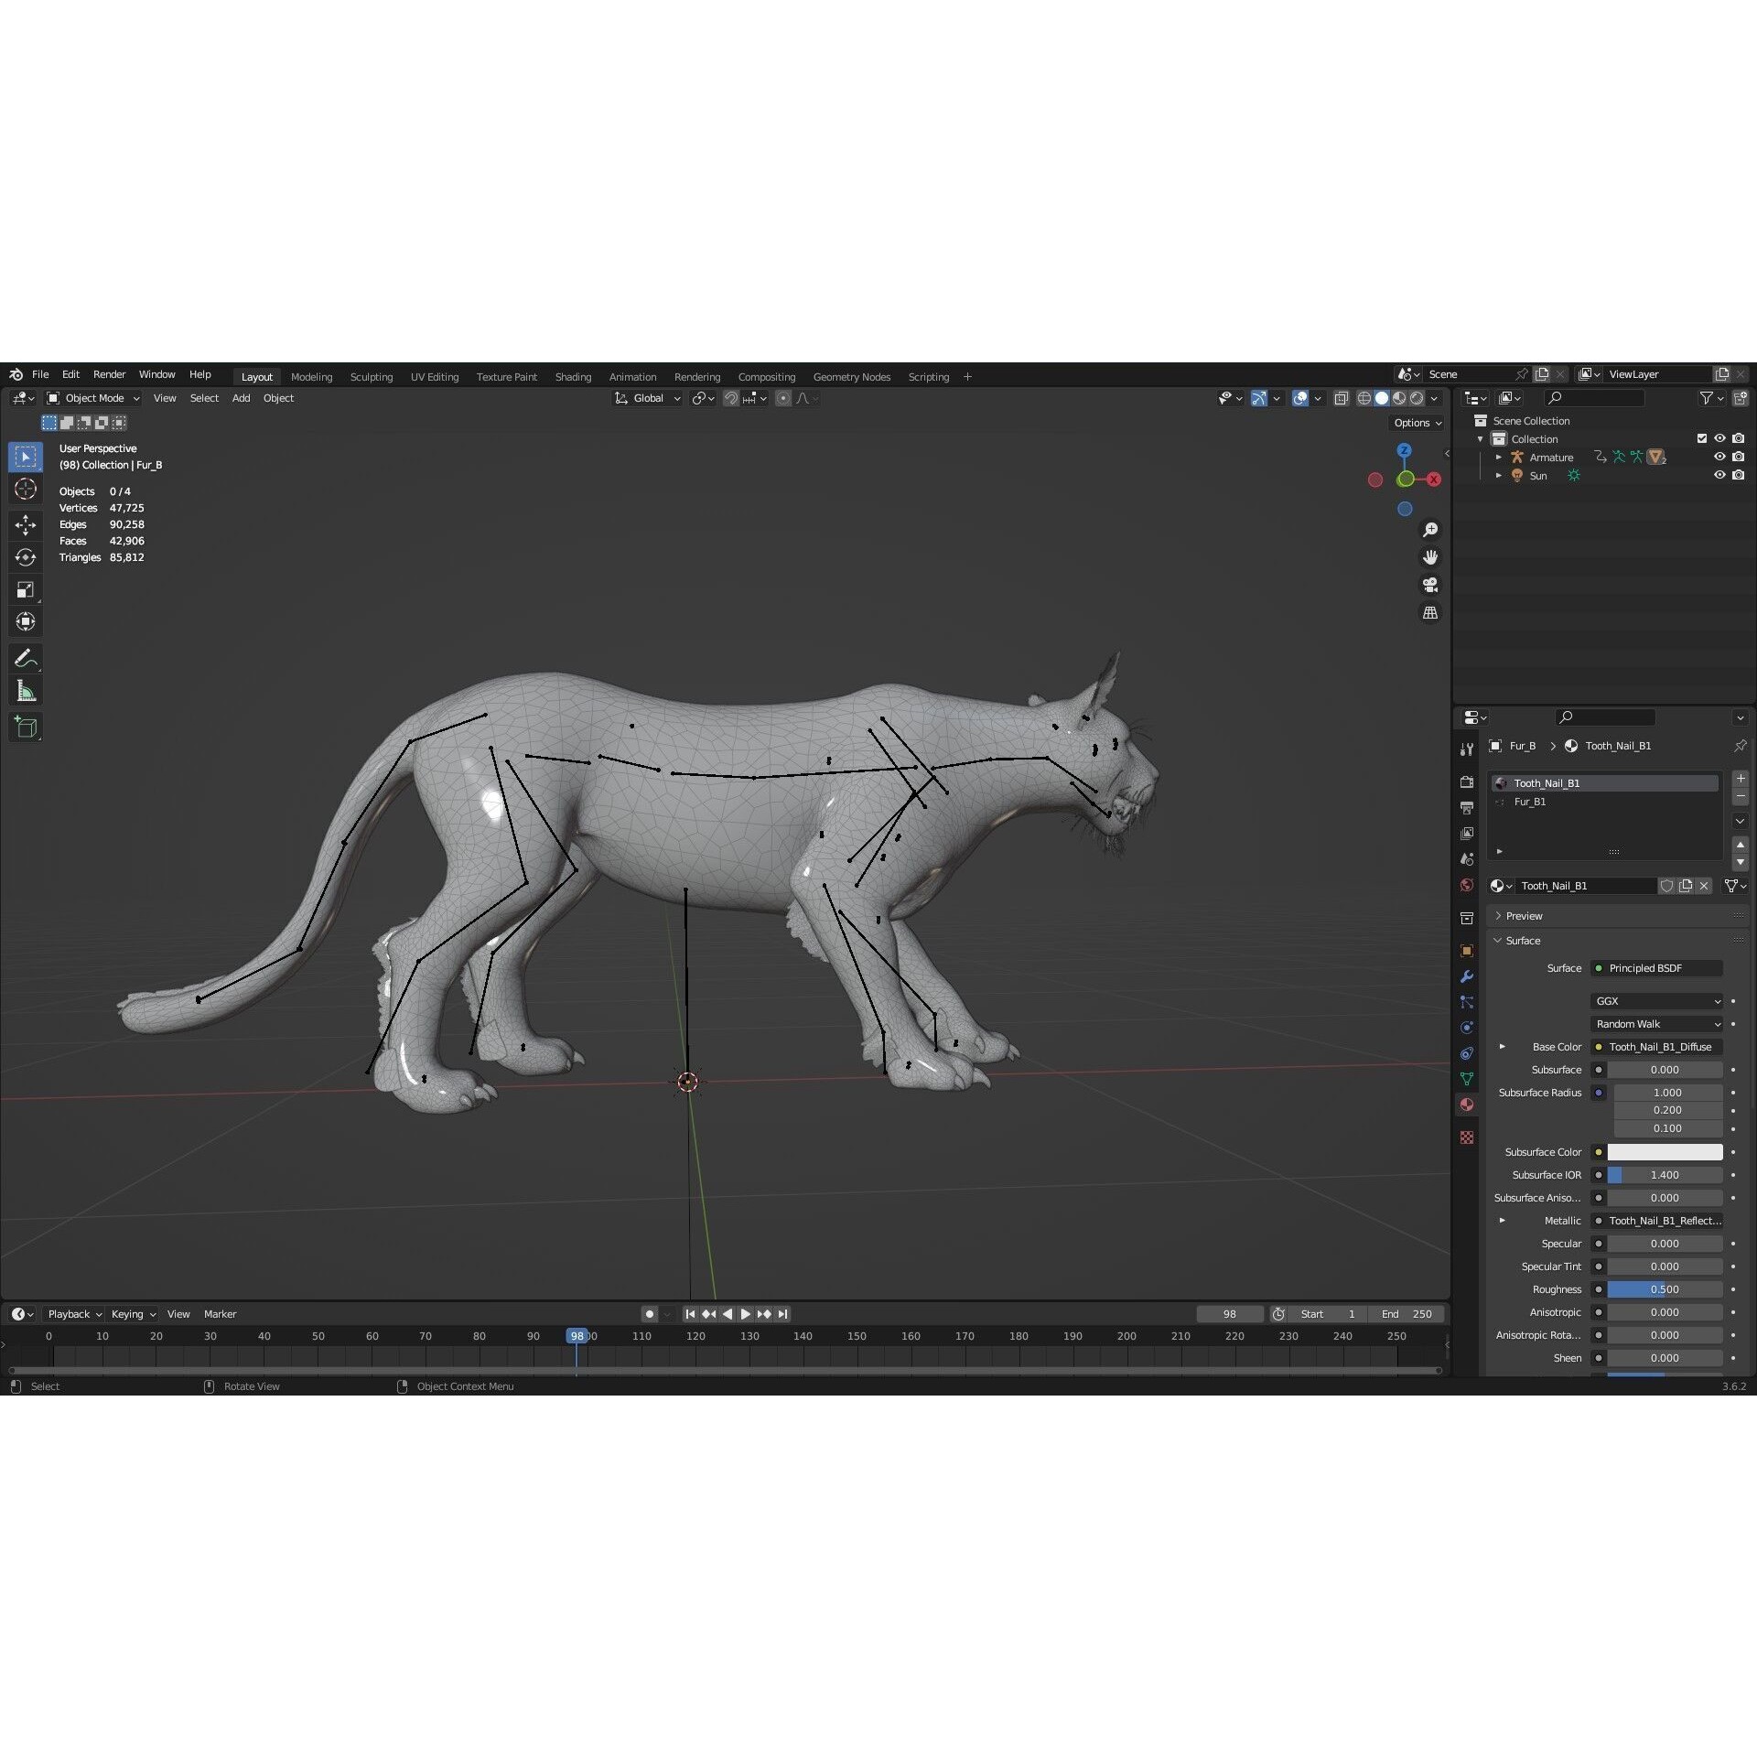Screen dimensions: 1757x1757
Task: Enable the fake user shield for Tooth_Nail_B1
Action: click(1667, 886)
